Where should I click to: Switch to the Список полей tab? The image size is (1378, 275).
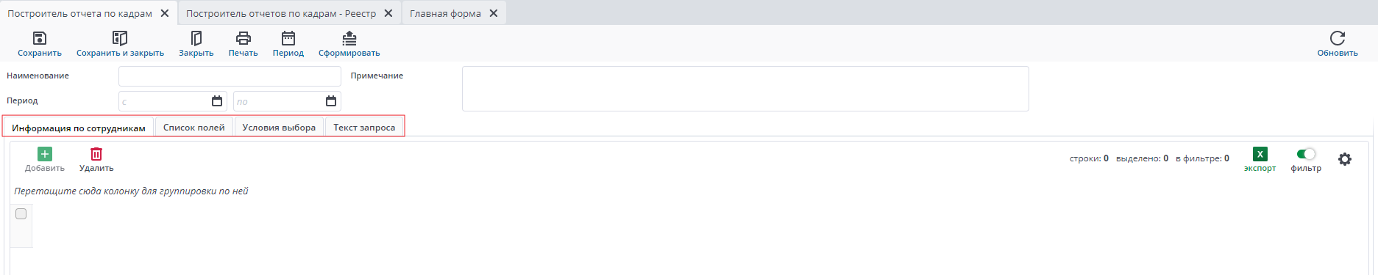click(194, 128)
